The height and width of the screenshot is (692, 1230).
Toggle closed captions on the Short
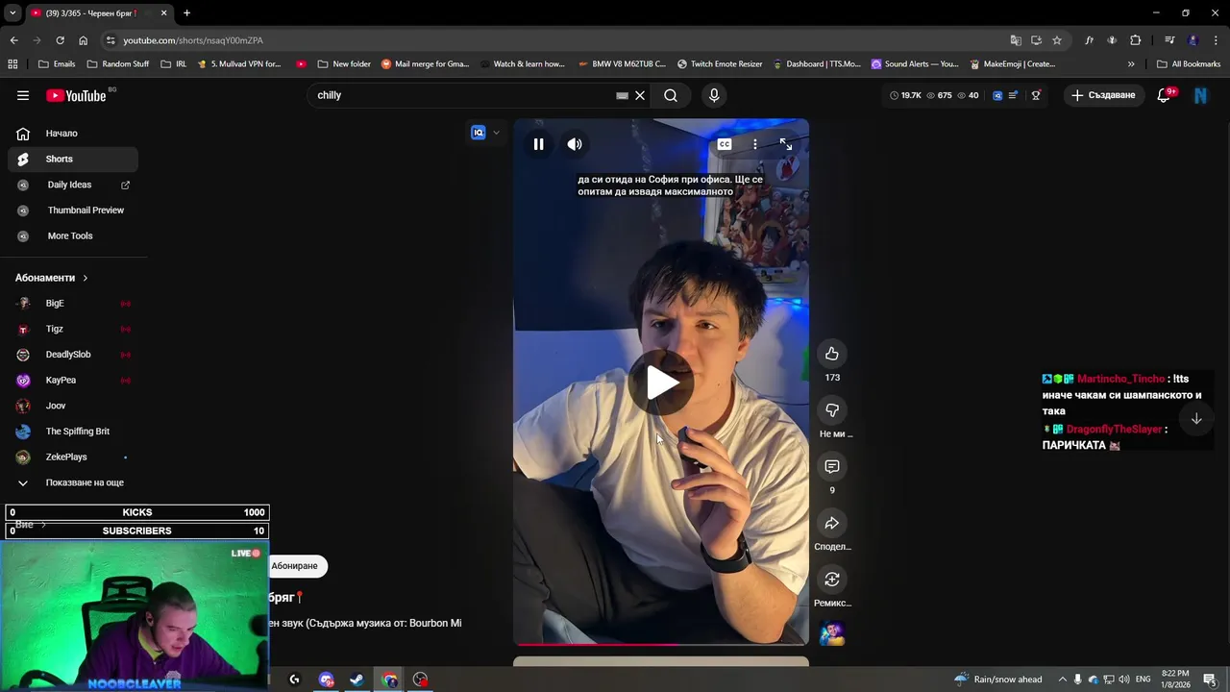(x=725, y=144)
